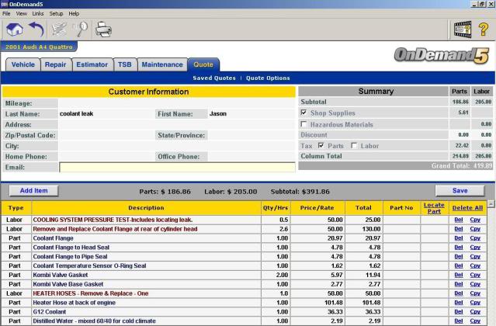This screenshot has height=326, width=496.
Task: Open the video tutorial film icon
Action: 463,29
